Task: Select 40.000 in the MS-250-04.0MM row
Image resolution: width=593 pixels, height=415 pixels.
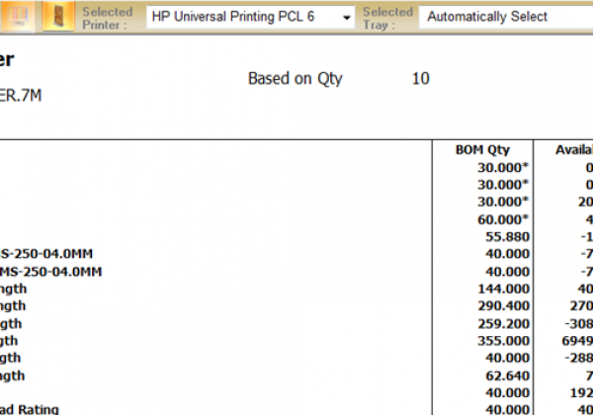Action: pyautogui.click(x=508, y=272)
